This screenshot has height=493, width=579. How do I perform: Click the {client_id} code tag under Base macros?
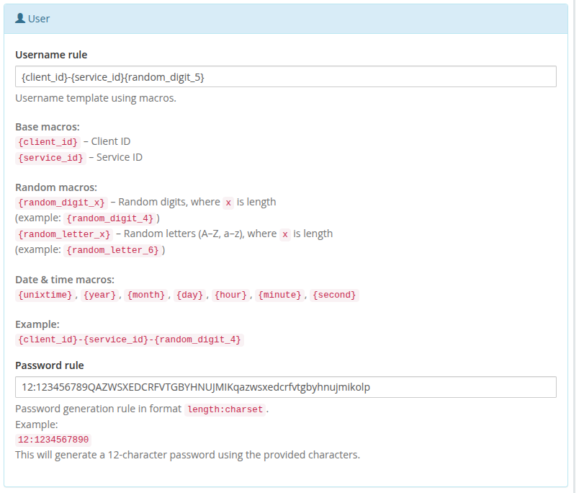(48, 142)
